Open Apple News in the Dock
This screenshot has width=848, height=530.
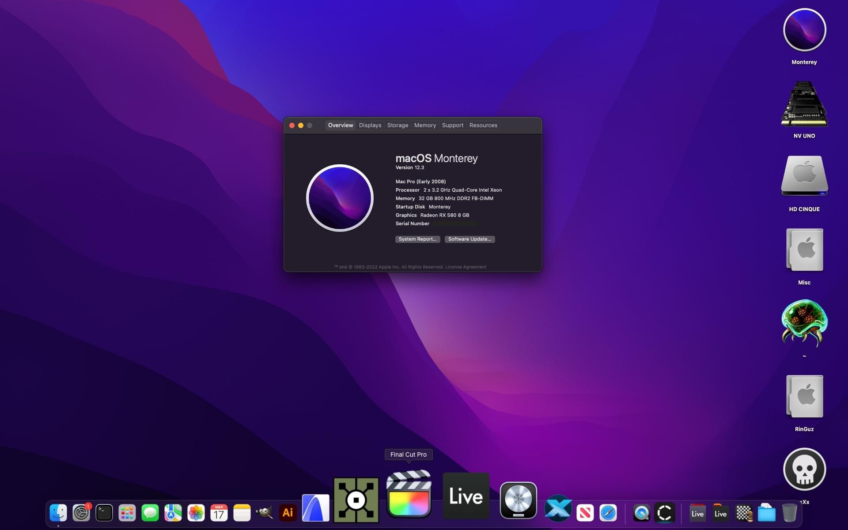tap(585, 513)
